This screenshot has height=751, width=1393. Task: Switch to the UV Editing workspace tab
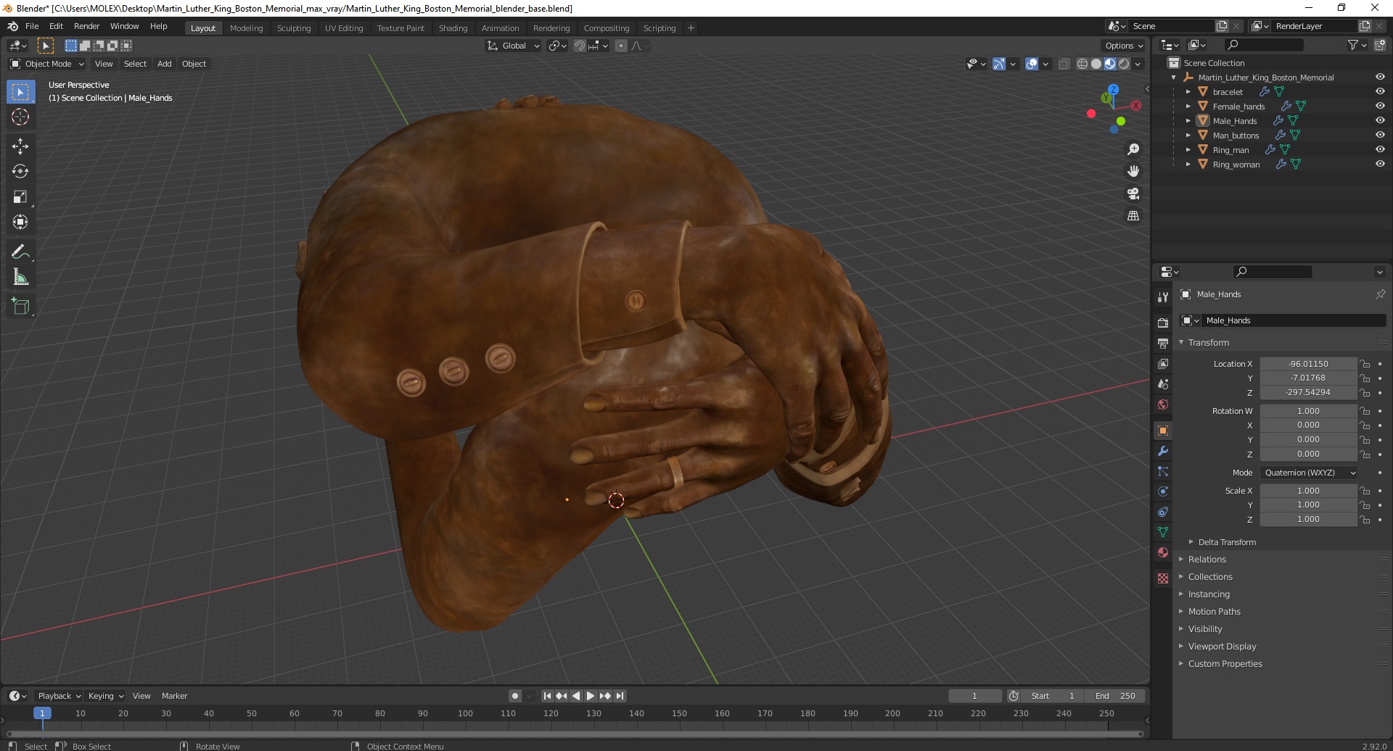pyautogui.click(x=344, y=28)
